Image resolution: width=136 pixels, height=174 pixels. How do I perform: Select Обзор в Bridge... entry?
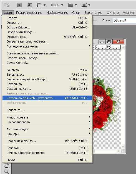47,27
